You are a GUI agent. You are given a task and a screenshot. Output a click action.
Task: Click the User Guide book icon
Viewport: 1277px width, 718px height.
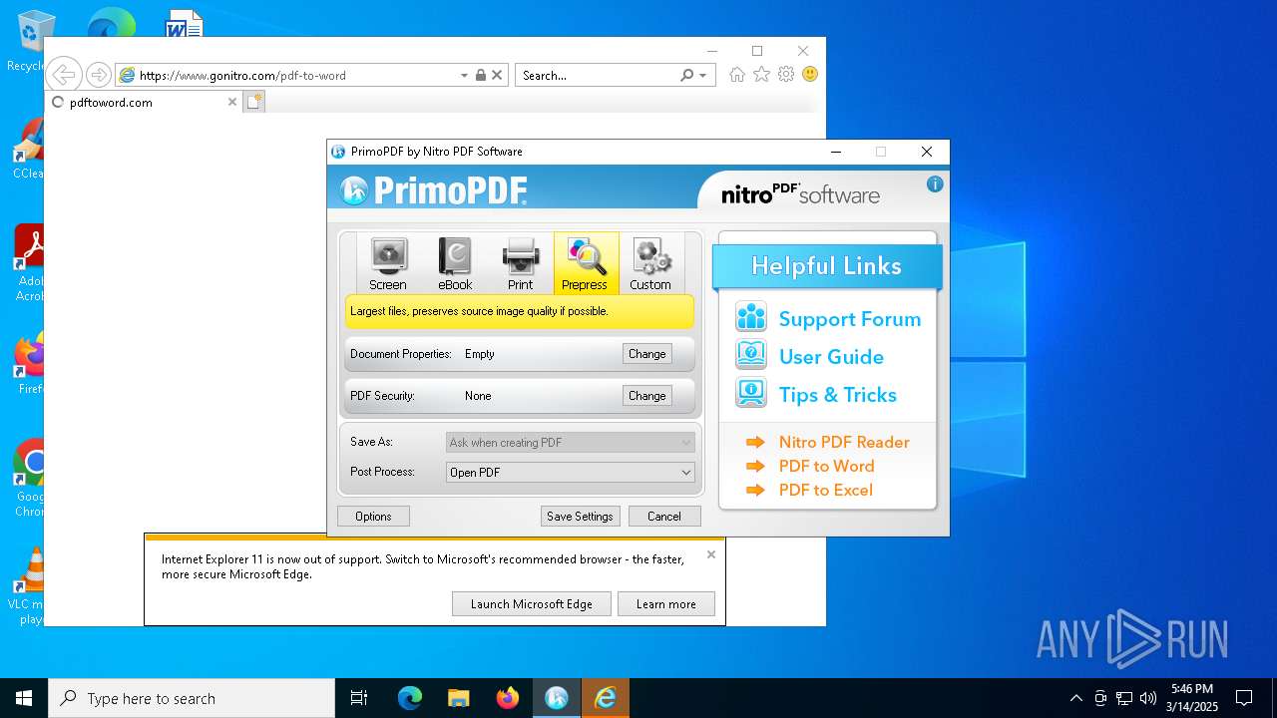point(750,355)
